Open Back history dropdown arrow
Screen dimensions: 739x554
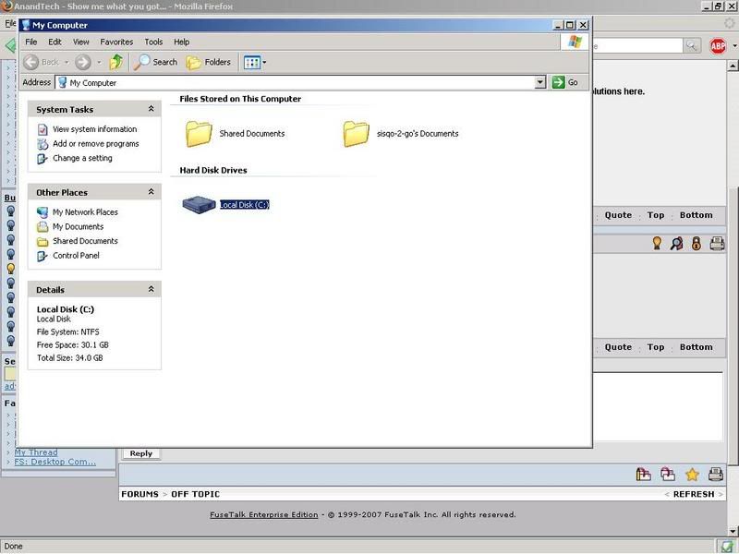67,62
